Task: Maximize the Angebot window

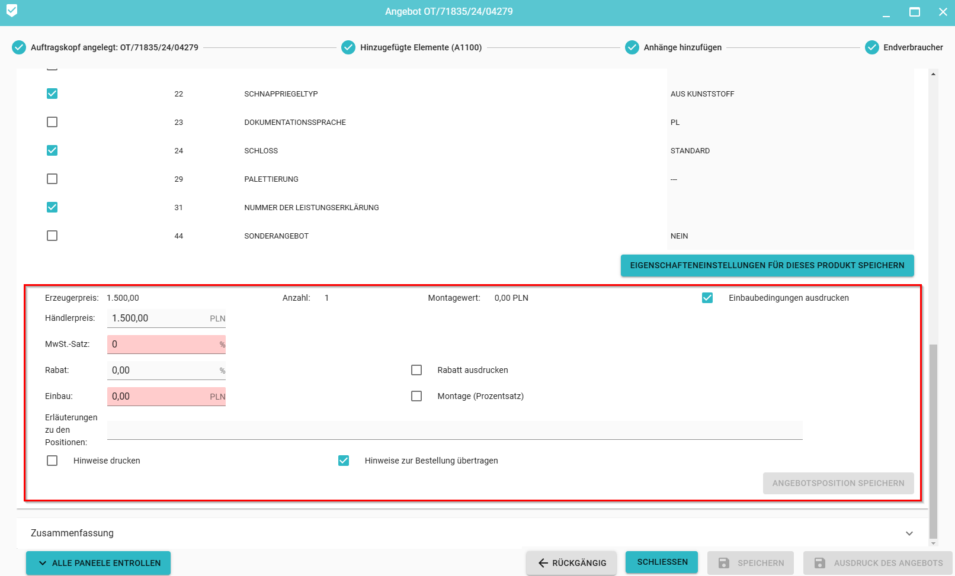Action: [915, 12]
